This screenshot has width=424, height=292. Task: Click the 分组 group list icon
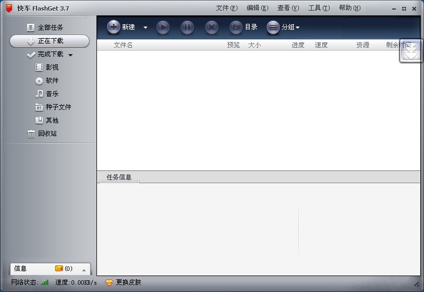[x=273, y=28]
